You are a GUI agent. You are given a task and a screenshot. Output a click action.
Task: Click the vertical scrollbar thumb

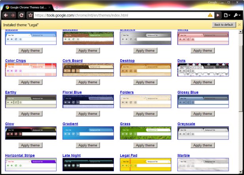pos(240,79)
